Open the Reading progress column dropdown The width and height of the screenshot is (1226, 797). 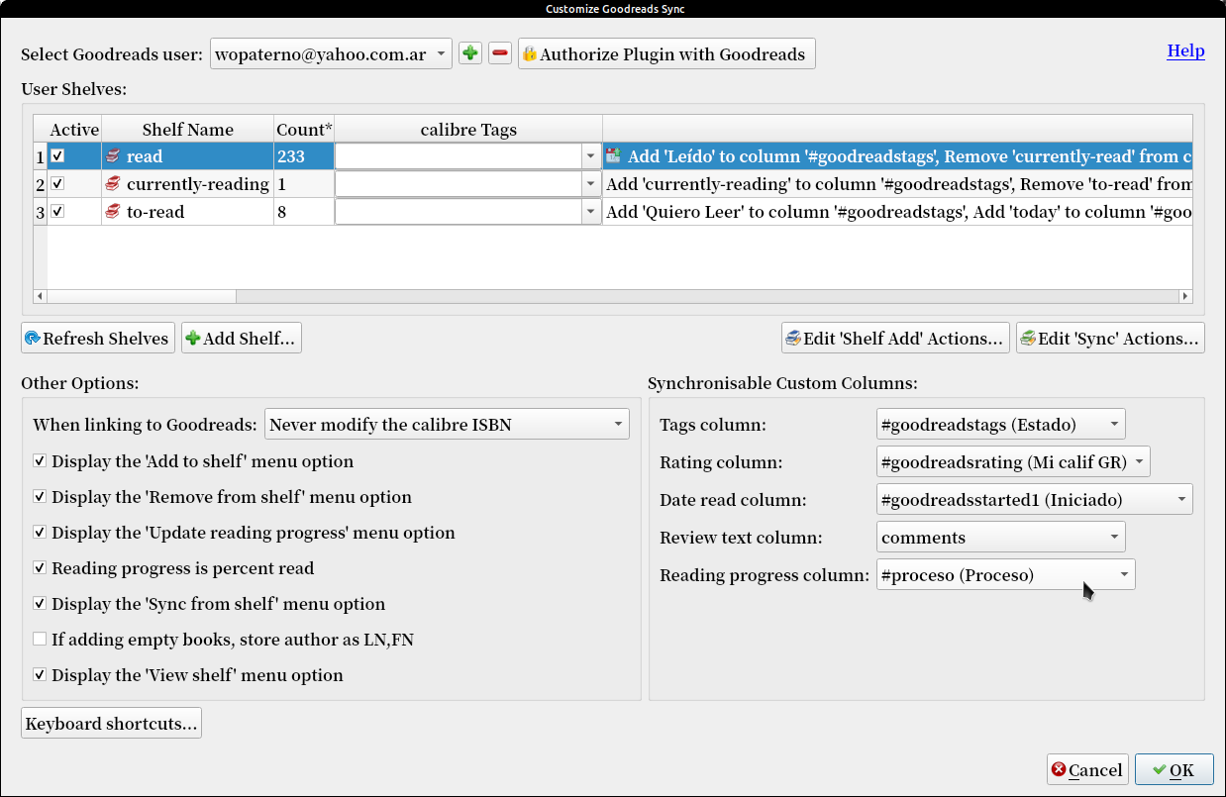[1006, 575]
